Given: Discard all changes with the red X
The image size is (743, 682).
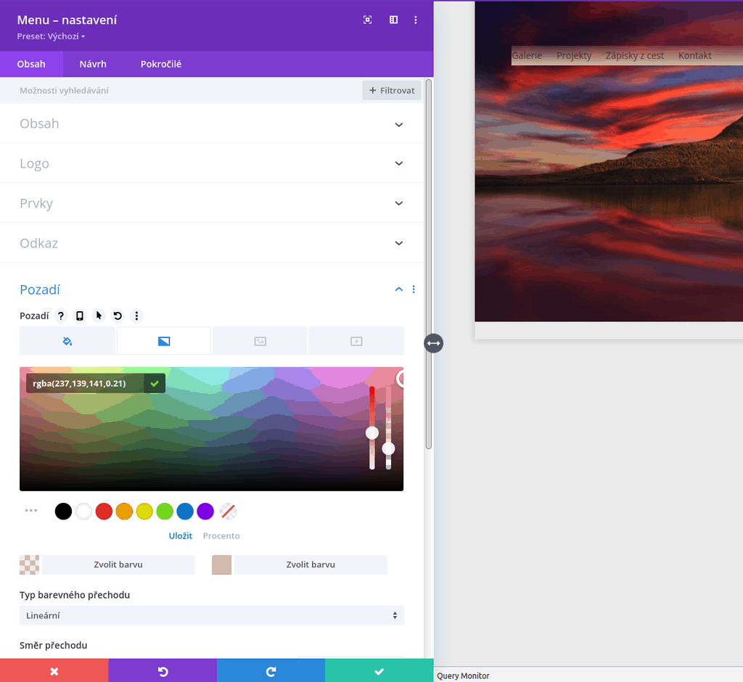Looking at the screenshot, I should point(54,671).
